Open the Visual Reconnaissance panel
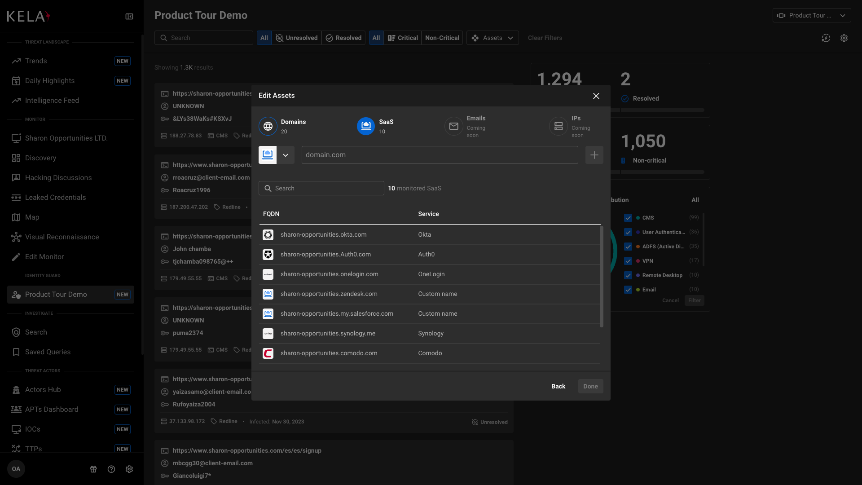This screenshot has height=485, width=862. click(62, 237)
